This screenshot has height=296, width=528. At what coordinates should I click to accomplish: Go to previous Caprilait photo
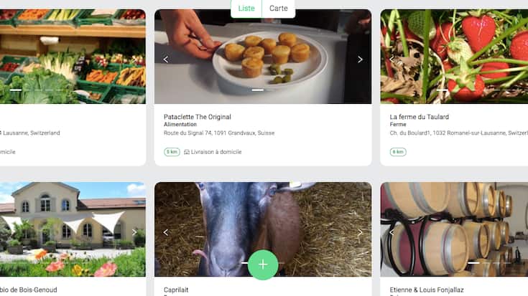[x=166, y=232]
